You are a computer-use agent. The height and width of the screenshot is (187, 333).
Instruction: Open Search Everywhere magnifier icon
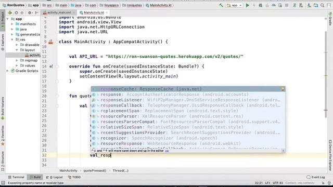(323, 5)
